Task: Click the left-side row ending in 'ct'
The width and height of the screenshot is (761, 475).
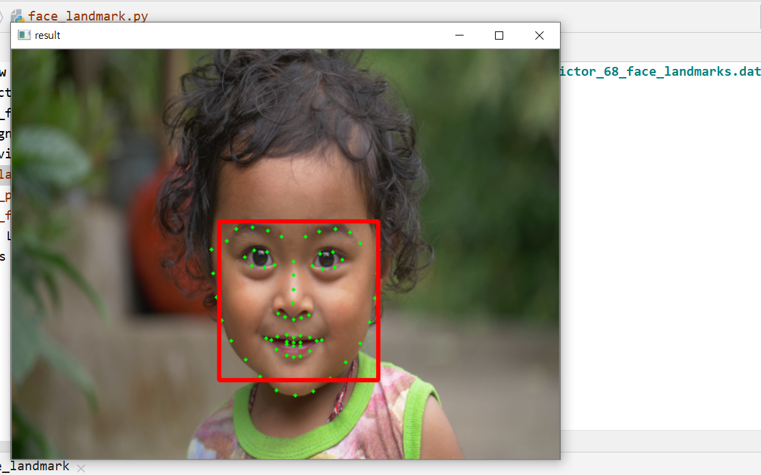Action: [5, 93]
